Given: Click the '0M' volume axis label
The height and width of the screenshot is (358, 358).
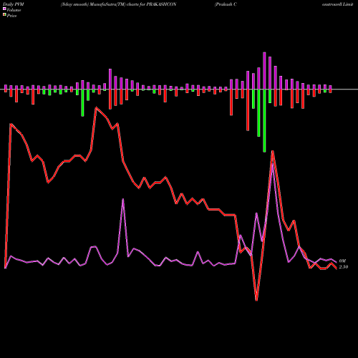Looking at the screenshot, I should point(342,261).
